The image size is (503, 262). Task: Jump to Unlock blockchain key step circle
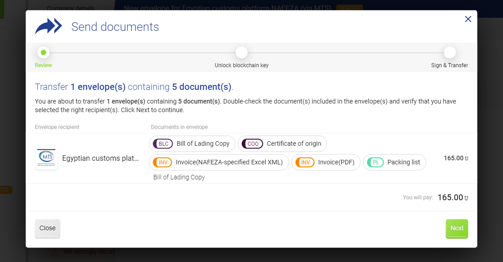pos(241,53)
